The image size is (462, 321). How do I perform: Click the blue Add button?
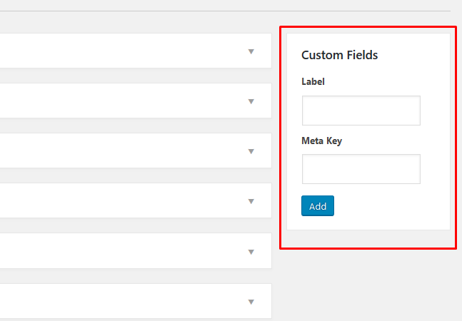point(318,206)
